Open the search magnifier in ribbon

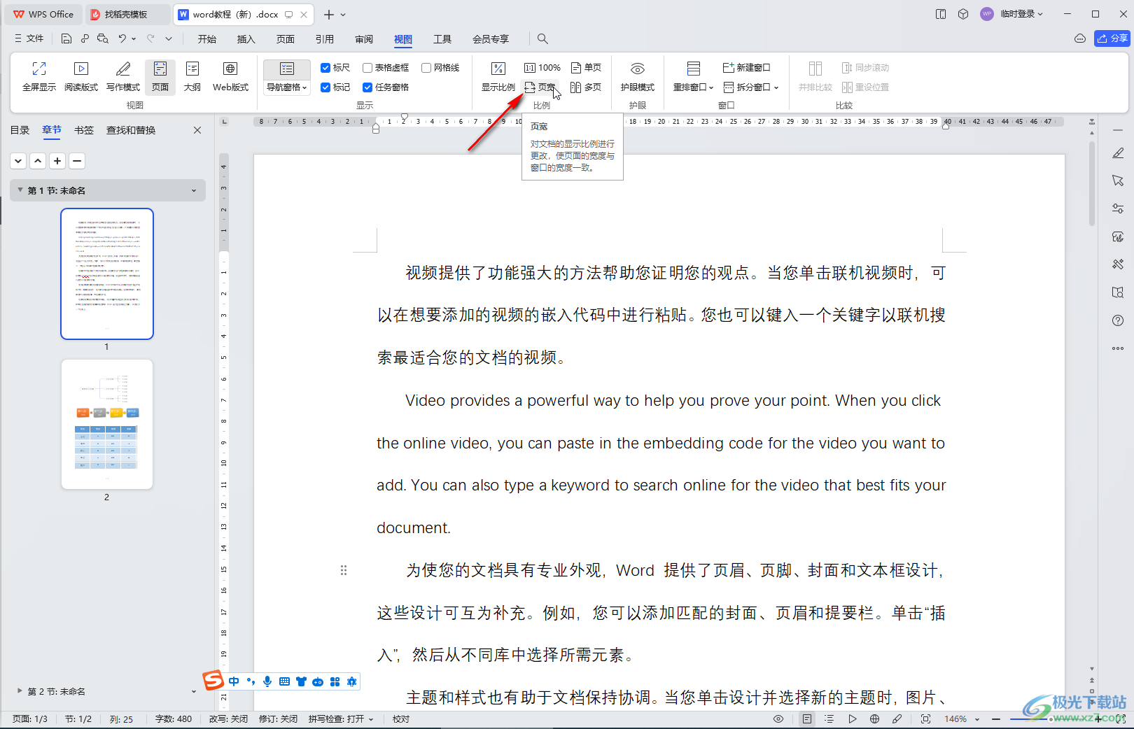coord(542,39)
